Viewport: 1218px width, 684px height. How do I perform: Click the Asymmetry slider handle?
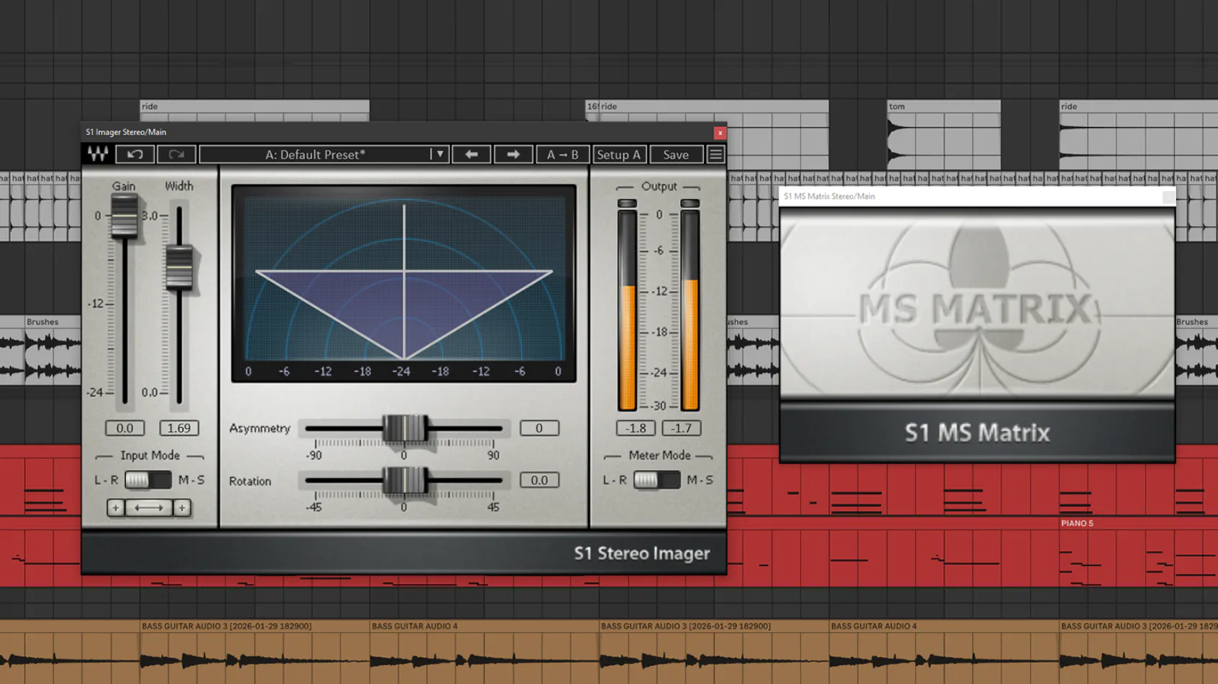(x=405, y=428)
